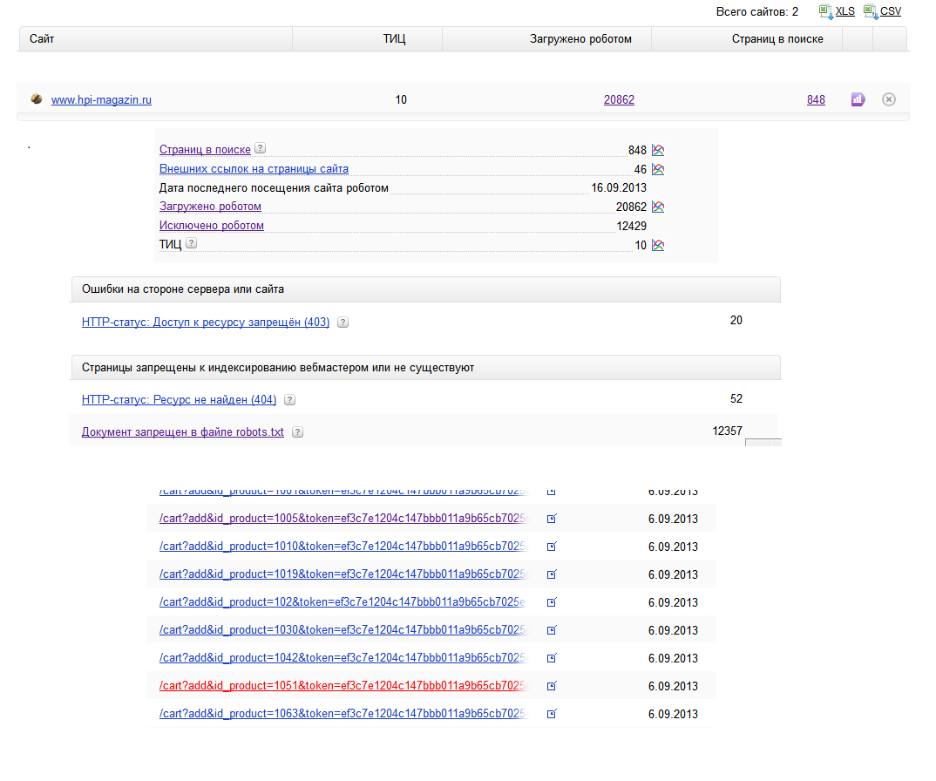Click help icon beside robots.txt document entry
936x781 pixels.
pos(298,432)
